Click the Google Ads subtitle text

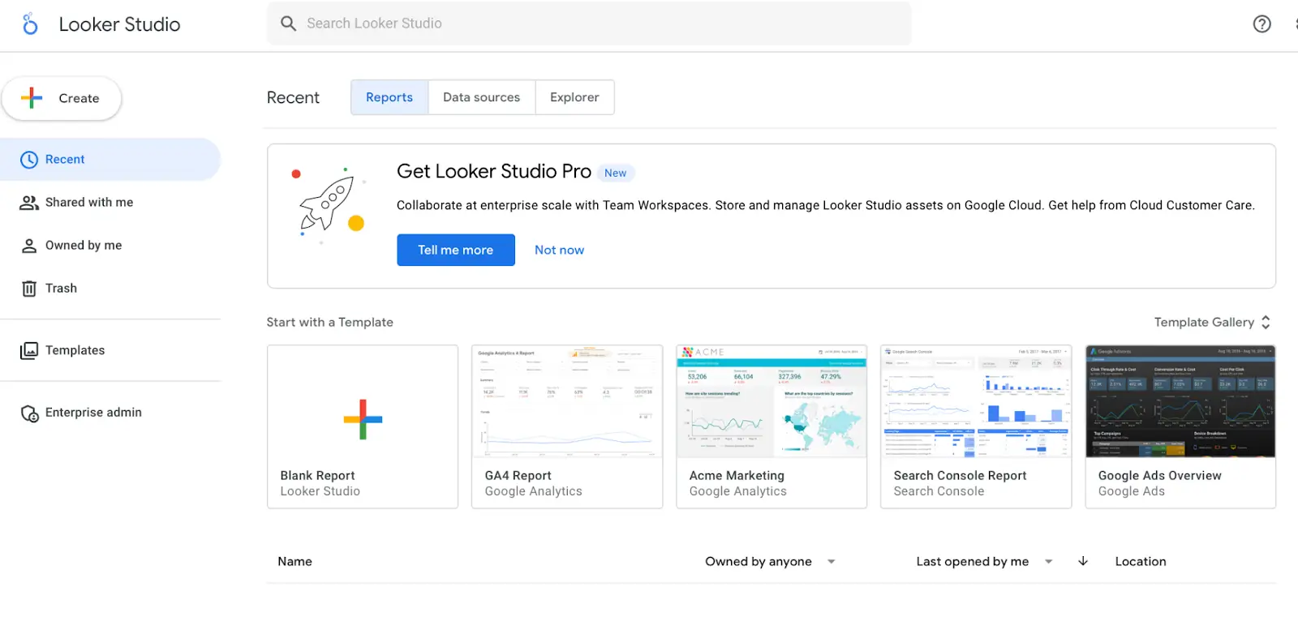coord(1131,491)
